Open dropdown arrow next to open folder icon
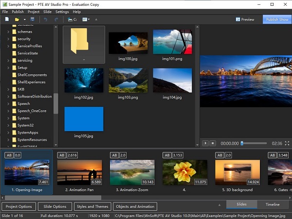Screen dimensions: 292x219 [25, 19]
